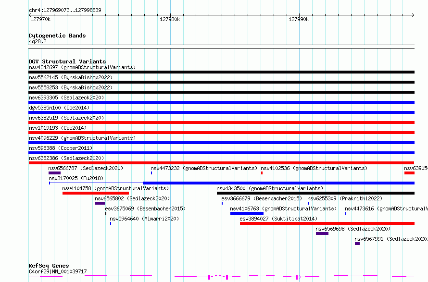Viewport: 428px width, 282px height.
Task: Click the 127980k ruler position label
Action: (170, 19)
